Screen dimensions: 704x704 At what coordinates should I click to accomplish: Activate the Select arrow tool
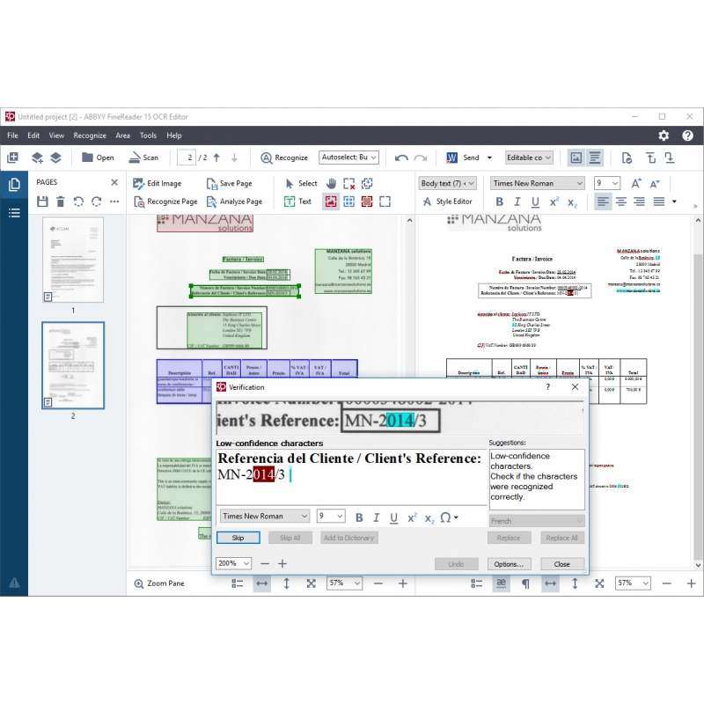point(301,183)
